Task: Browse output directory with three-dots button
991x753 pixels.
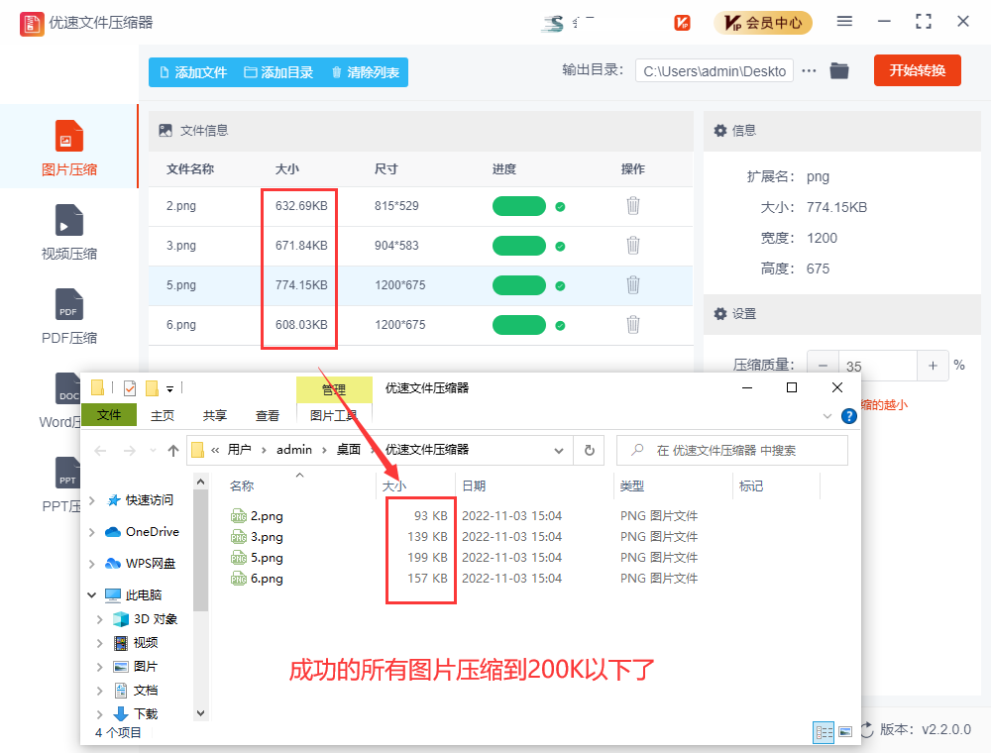Action: (x=809, y=70)
